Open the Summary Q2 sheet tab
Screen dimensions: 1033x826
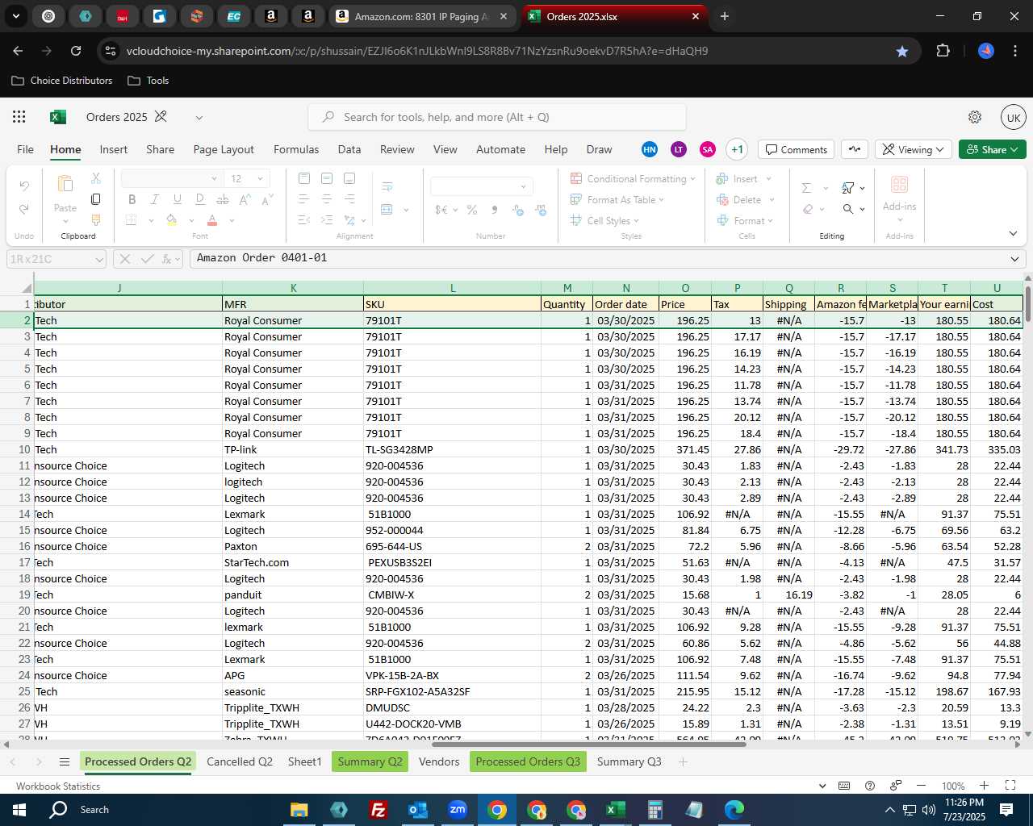click(x=370, y=761)
